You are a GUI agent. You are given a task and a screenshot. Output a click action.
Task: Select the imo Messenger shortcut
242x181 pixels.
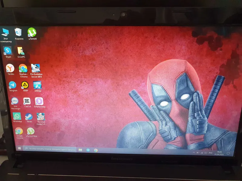[15, 103]
